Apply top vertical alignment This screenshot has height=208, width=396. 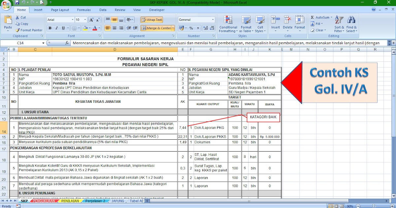pyautogui.click(x=108, y=20)
